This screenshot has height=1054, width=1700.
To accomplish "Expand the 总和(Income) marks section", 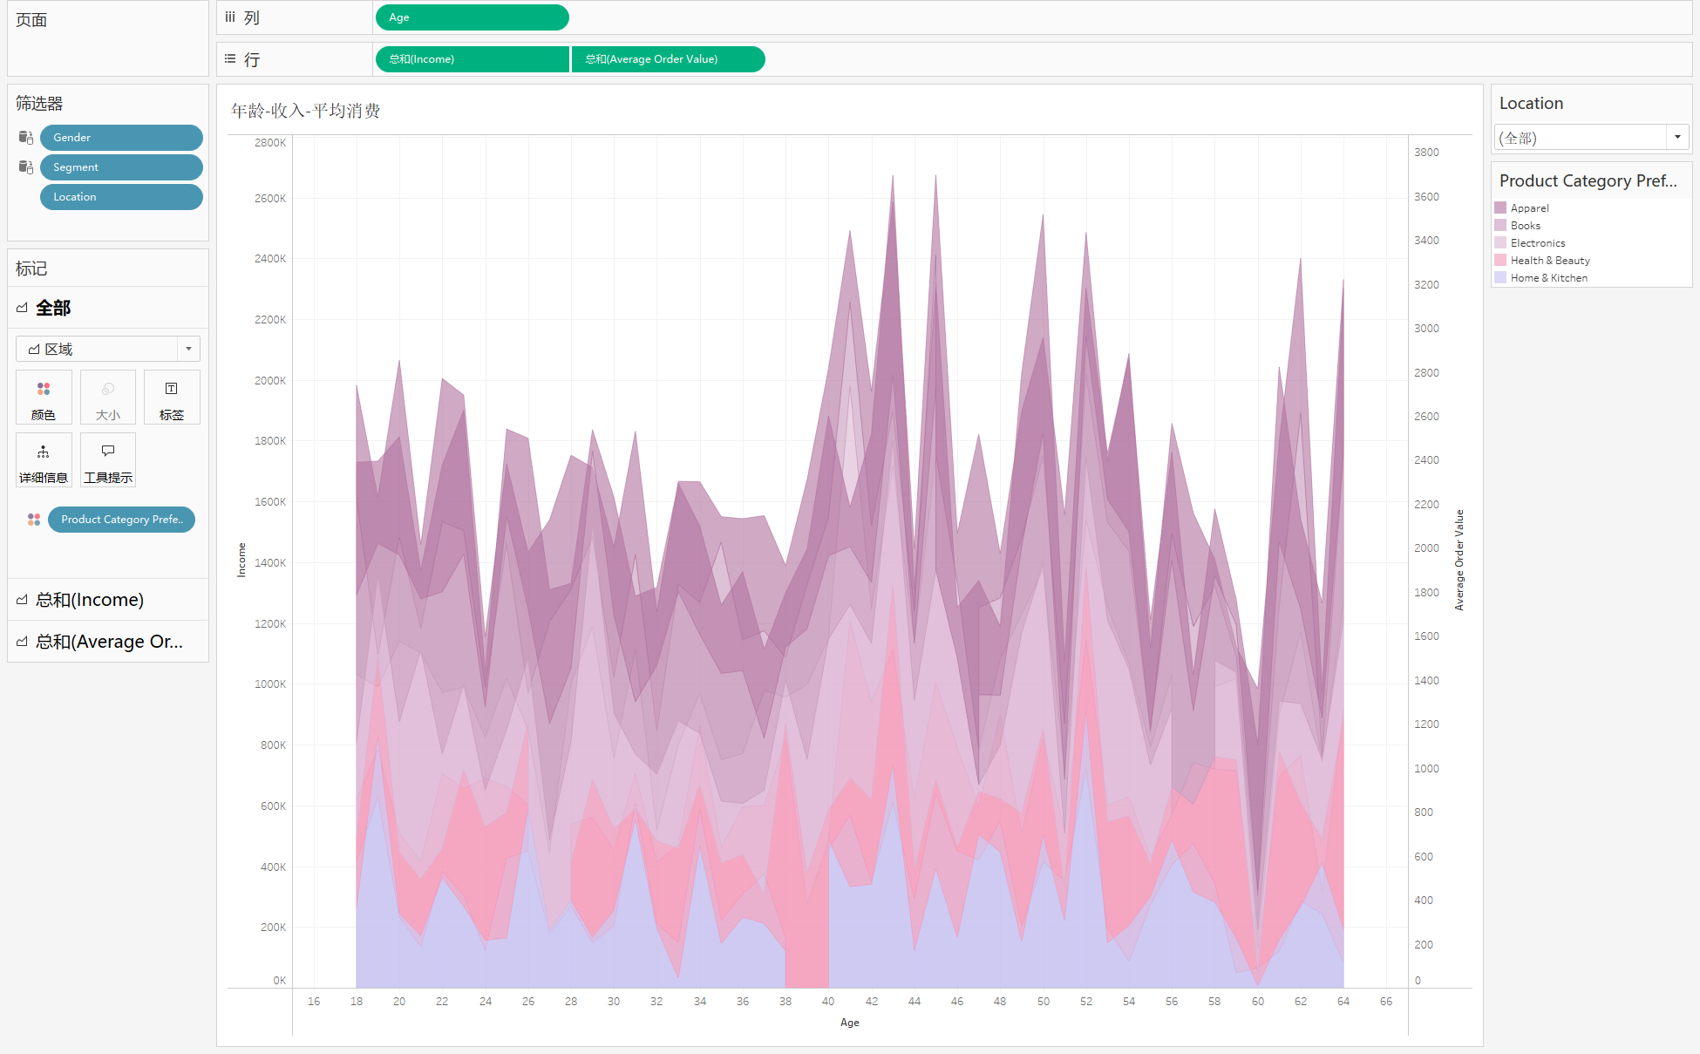I will pos(90,600).
